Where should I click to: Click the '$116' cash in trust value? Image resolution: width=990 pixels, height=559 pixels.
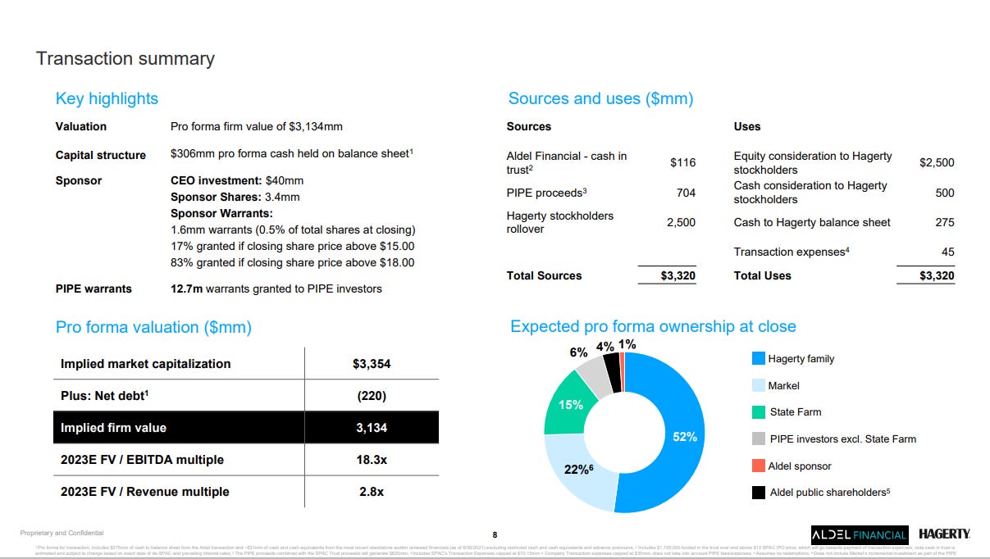pos(682,162)
